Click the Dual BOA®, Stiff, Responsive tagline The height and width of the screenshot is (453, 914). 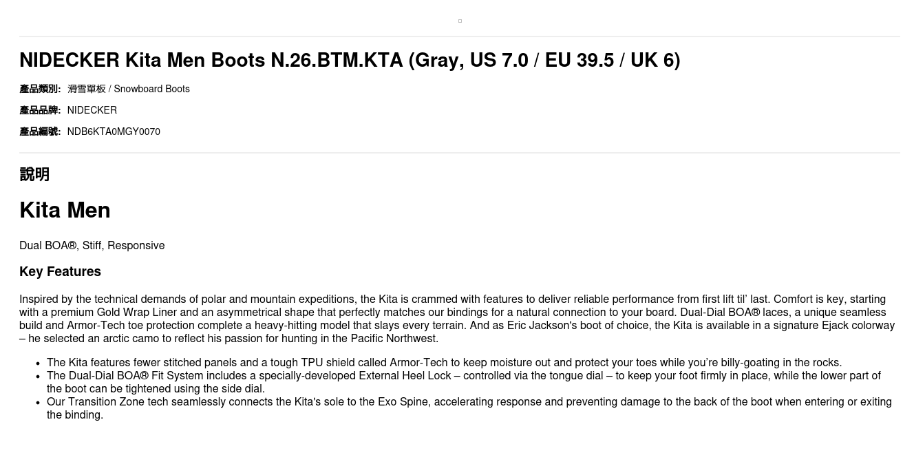click(92, 246)
